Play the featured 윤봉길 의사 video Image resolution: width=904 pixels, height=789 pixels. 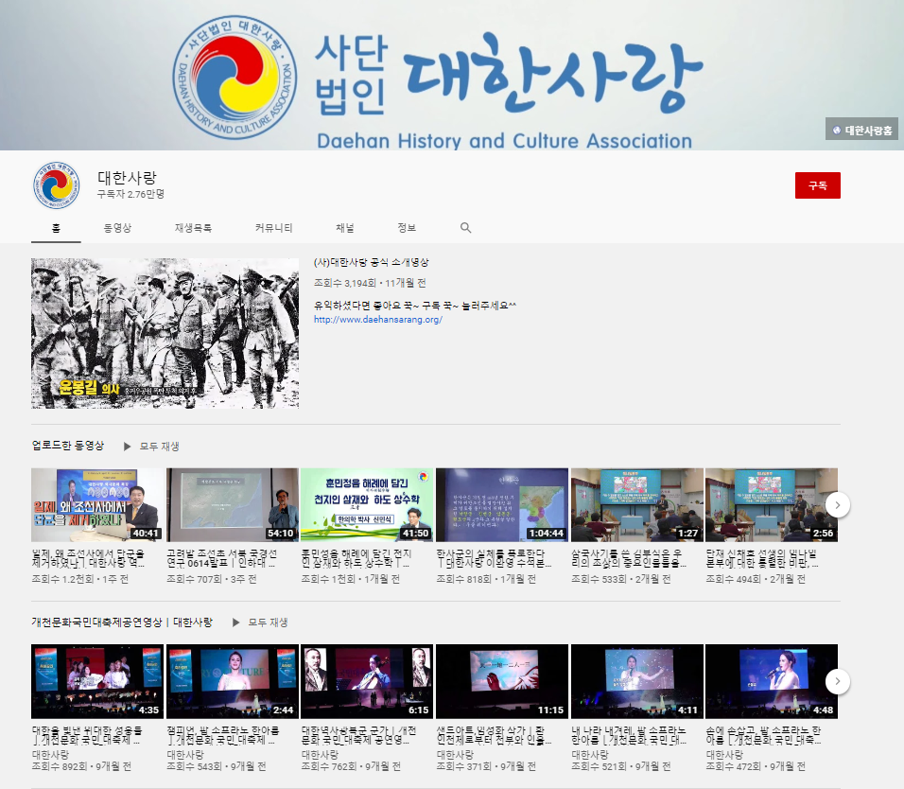165,333
